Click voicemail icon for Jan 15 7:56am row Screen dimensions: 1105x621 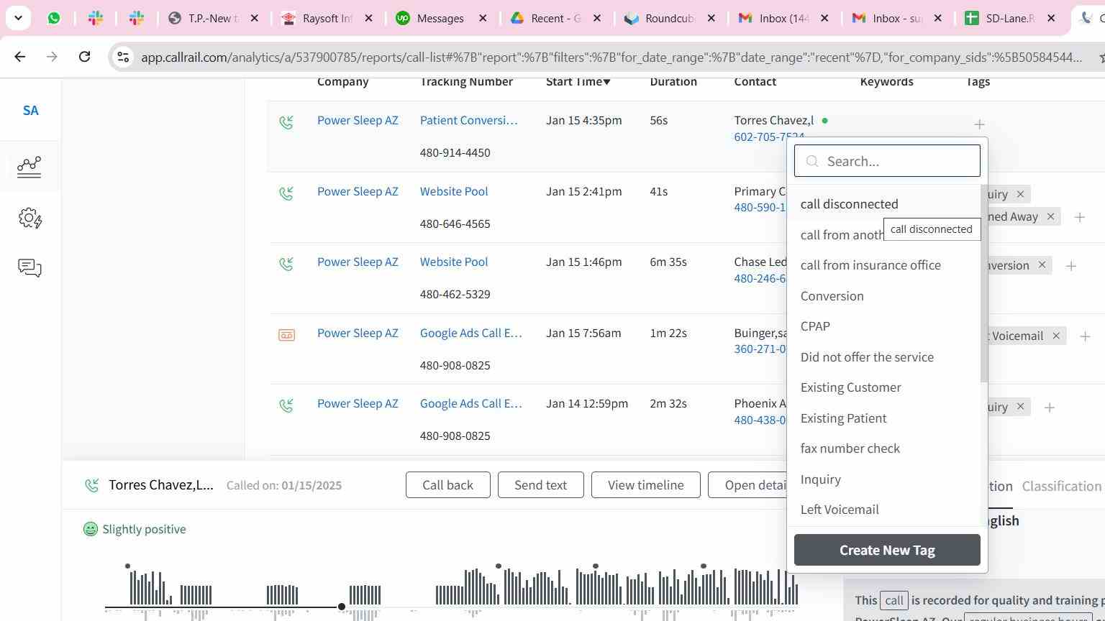pos(286,335)
